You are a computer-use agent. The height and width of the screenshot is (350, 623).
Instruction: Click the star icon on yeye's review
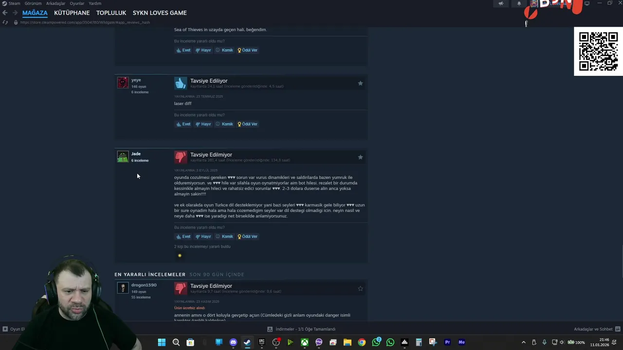tap(360, 83)
